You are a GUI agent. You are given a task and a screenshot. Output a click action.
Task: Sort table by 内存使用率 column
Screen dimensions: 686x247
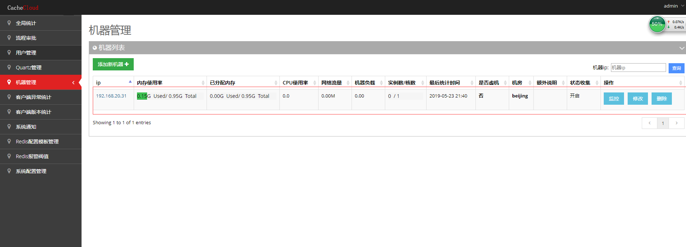[x=170, y=83]
